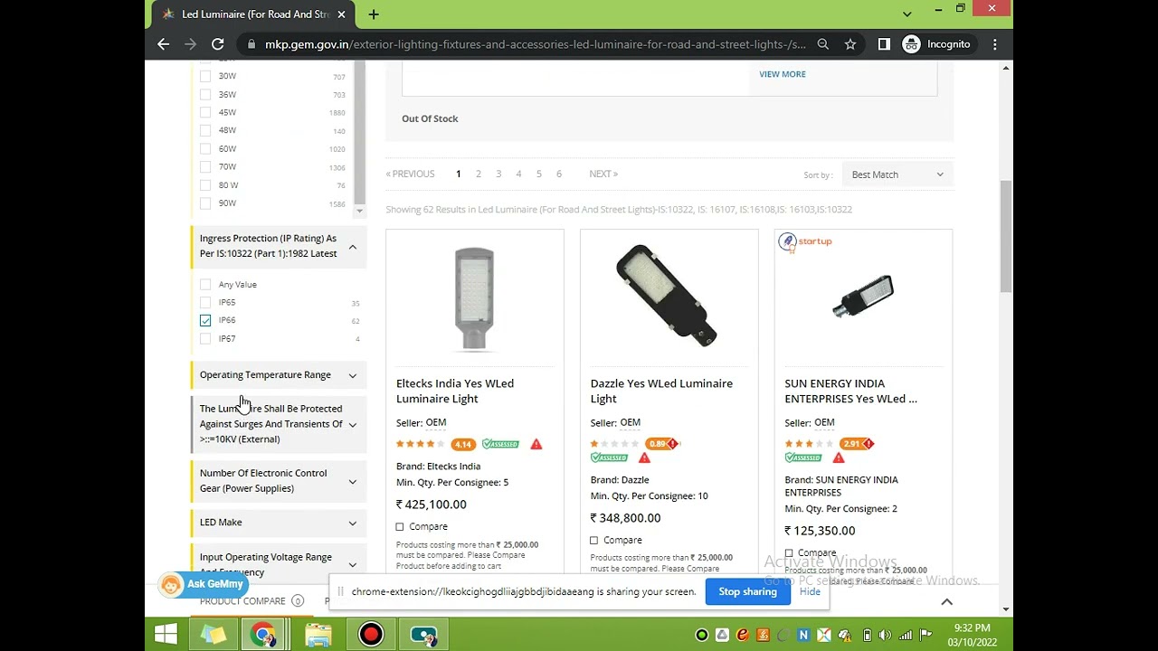This screenshot has height=651, width=1158.
Task: Expand surge protection 10KV filter section
Action: (x=279, y=424)
